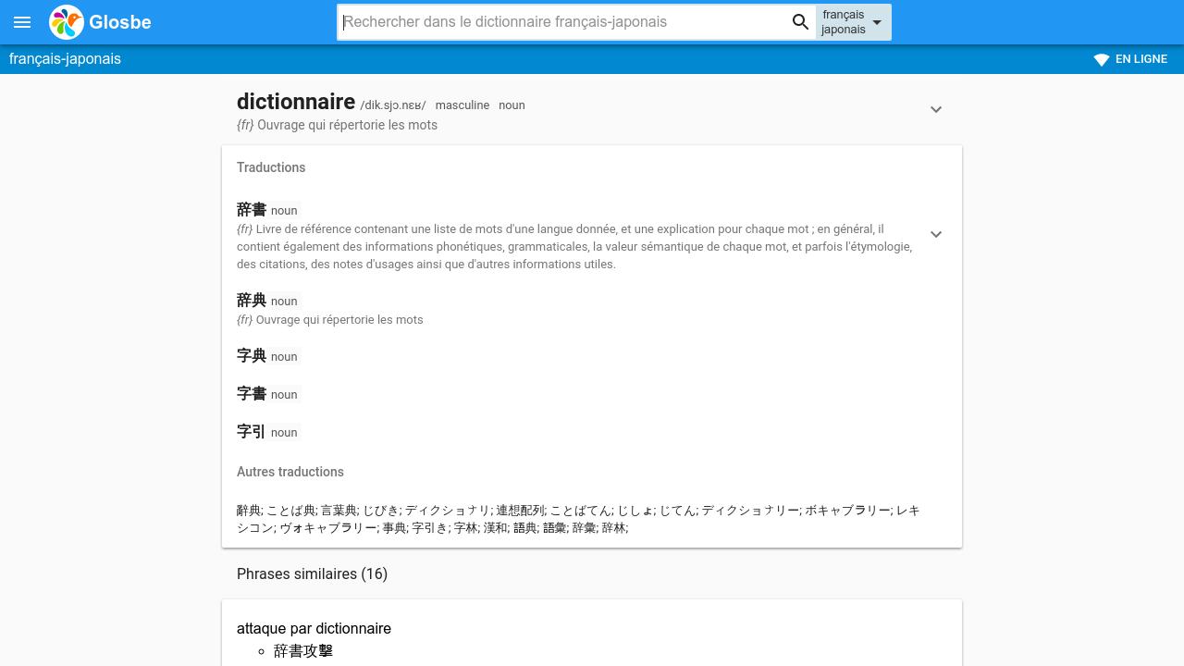Select the 字引 translation

252,432
